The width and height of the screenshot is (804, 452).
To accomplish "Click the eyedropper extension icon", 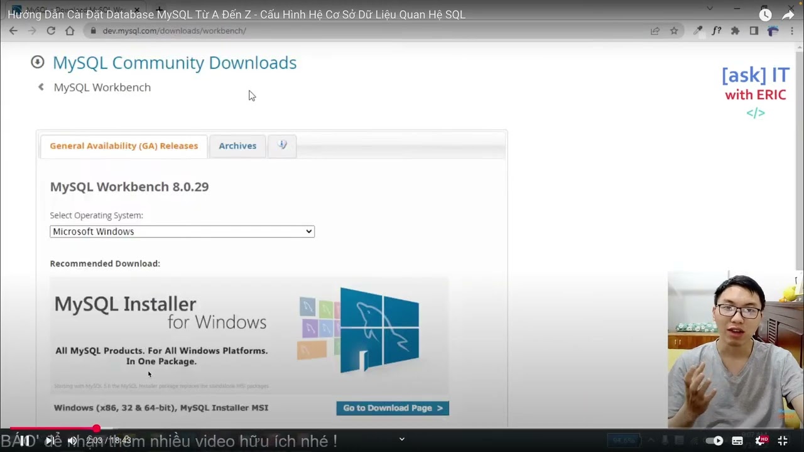I will click(698, 30).
